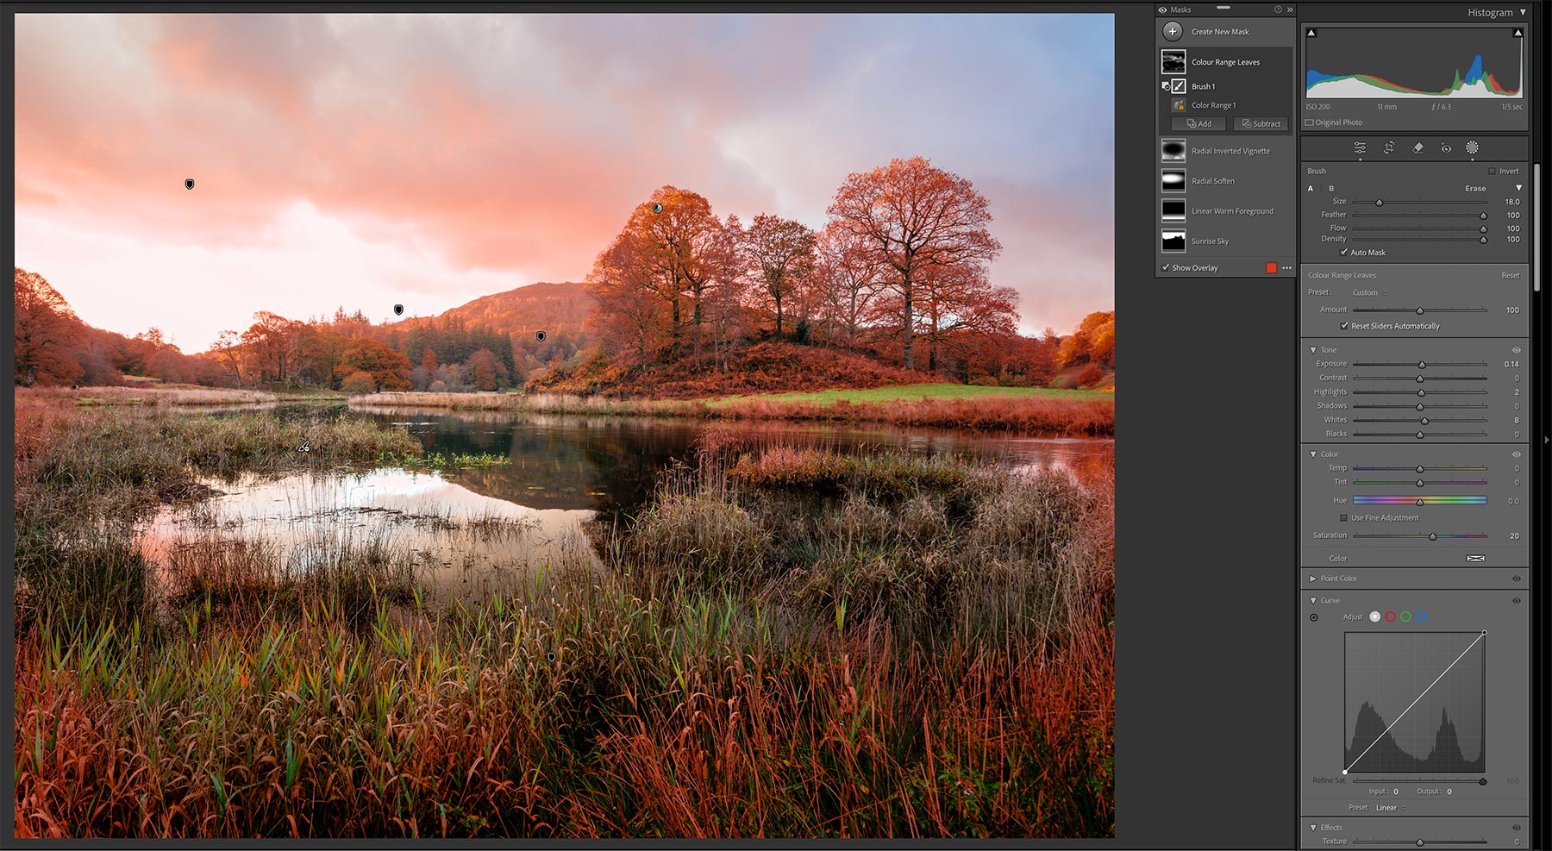Click the Create New Mask plus button
The width and height of the screenshot is (1552, 851).
coord(1172,32)
